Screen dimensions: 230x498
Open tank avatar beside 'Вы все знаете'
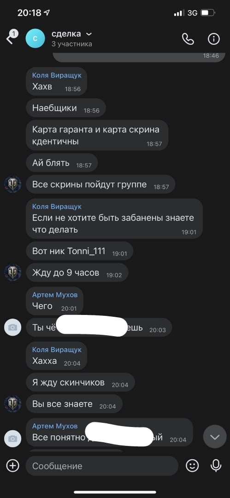pos(13,403)
